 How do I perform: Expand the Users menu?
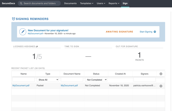click(101, 3)
